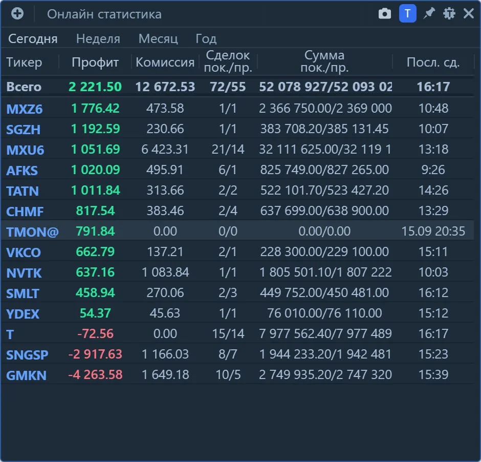This screenshot has height=462, width=481.
Task: Click profit value 662.79
Action: tap(95, 251)
